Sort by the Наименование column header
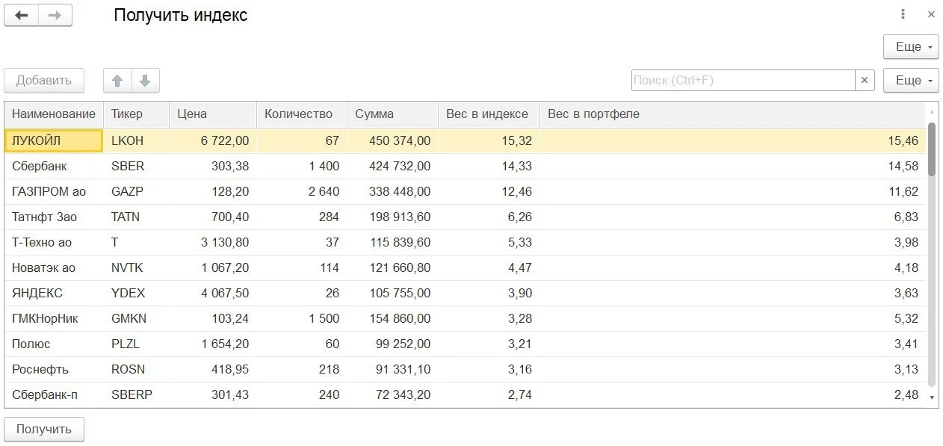The image size is (943, 446). pyautogui.click(x=54, y=114)
